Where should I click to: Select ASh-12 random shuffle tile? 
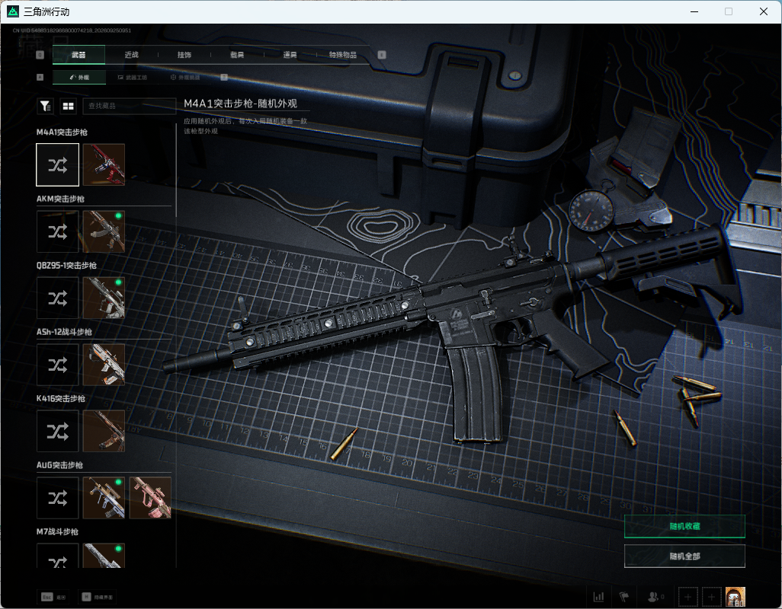point(58,365)
